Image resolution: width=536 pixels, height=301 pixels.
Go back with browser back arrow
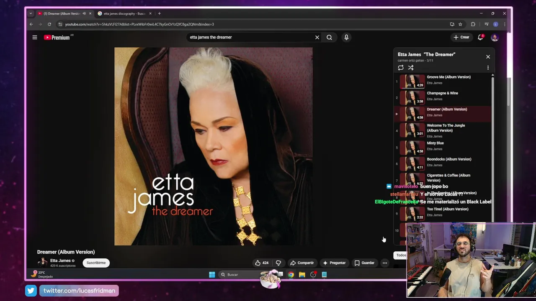coord(31,24)
